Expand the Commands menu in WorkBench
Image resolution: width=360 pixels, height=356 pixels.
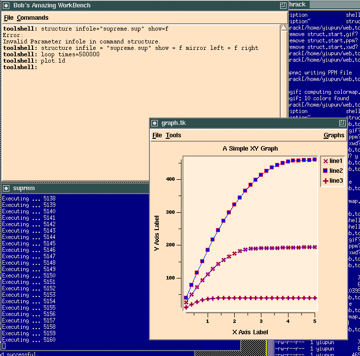(x=33, y=18)
